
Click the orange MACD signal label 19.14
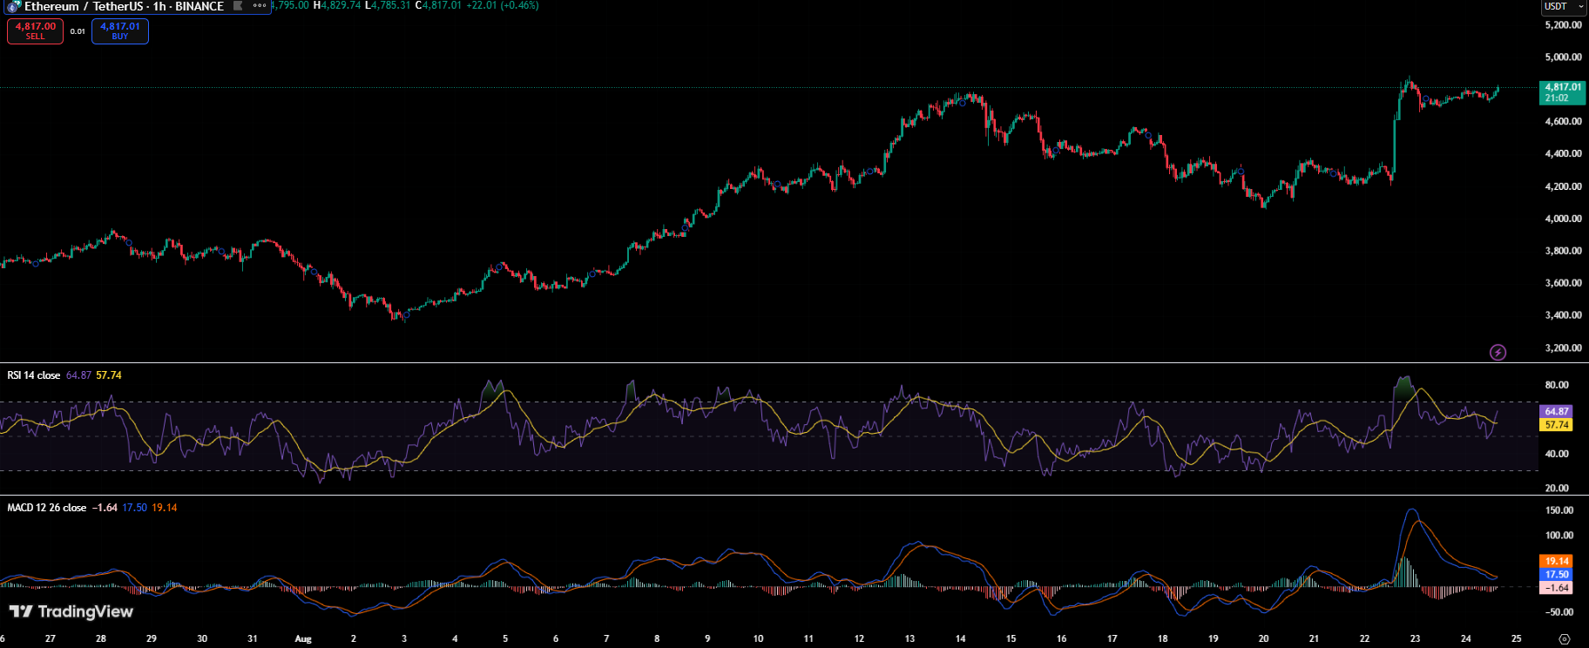click(x=1556, y=562)
